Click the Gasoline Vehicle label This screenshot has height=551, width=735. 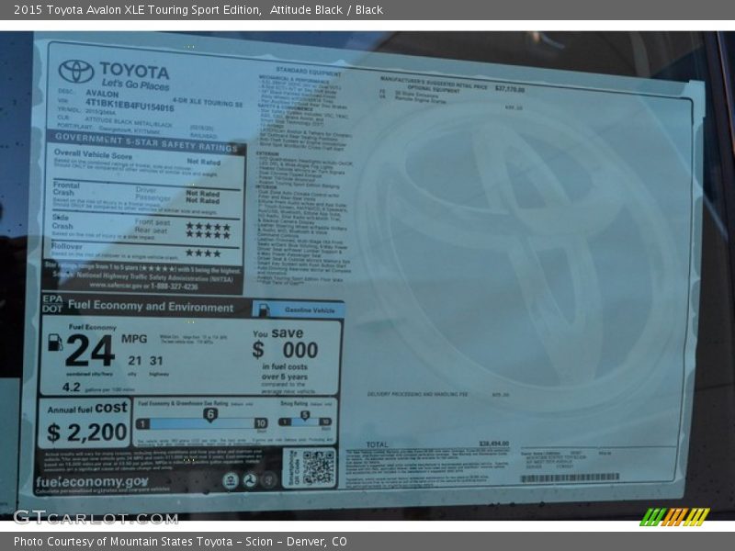click(x=310, y=309)
